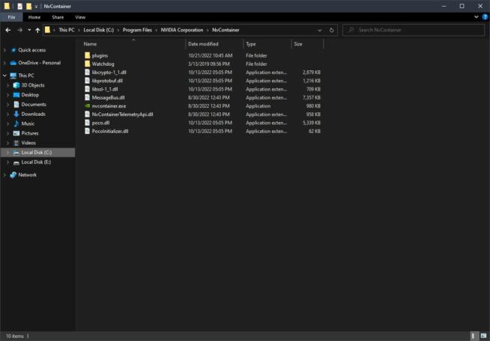Click This PC in the address path
Screen dimensions: 490x341
click(x=67, y=30)
